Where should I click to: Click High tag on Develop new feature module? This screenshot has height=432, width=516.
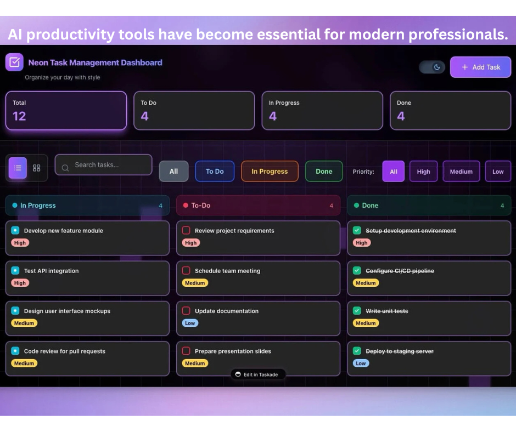point(20,243)
